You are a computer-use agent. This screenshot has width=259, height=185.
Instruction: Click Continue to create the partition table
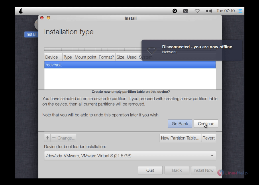coord(206,123)
